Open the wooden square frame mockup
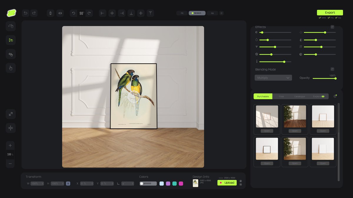Viewport: 353px width, 198px height. 323,131
